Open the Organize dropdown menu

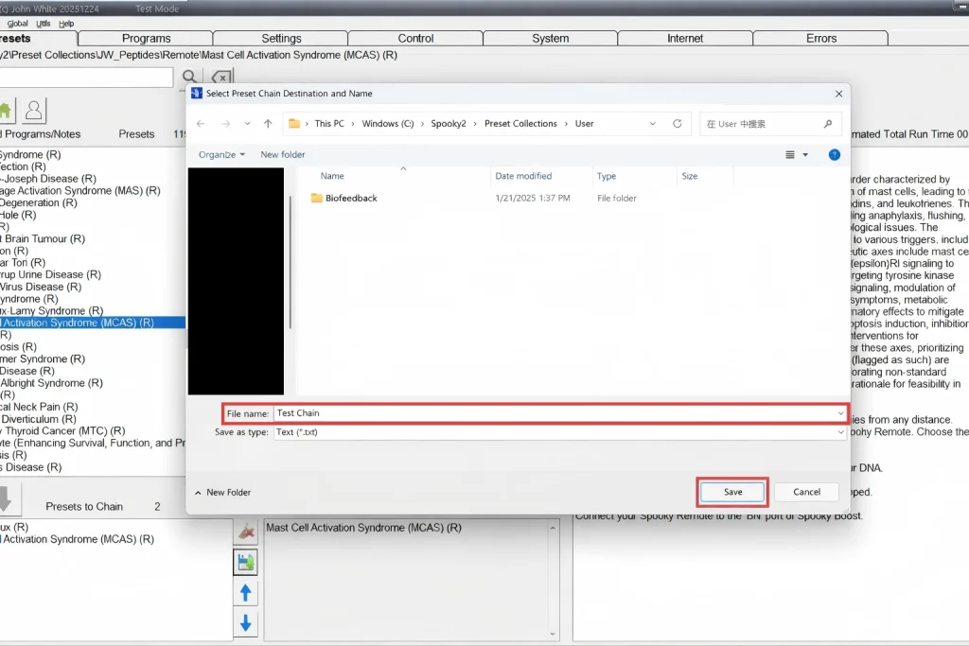pyautogui.click(x=222, y=154)
